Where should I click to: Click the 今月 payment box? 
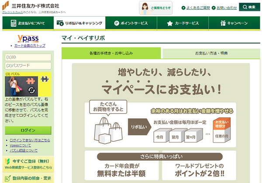(161, 136)
